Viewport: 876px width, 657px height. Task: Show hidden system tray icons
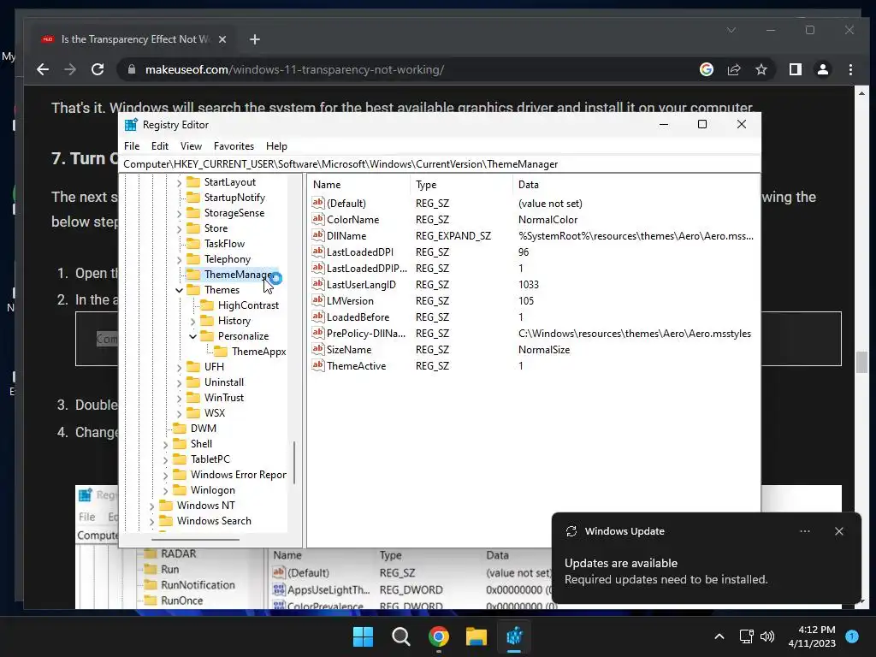click(719, 636)
